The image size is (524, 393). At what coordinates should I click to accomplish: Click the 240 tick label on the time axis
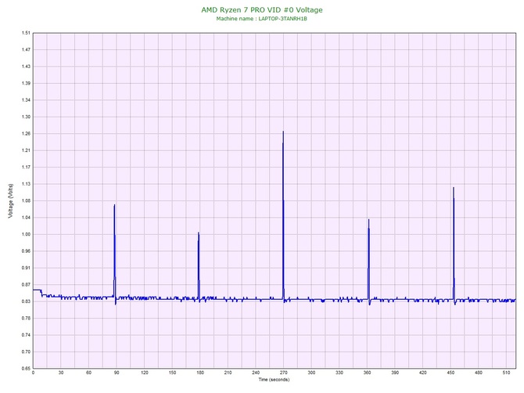click(x=256, y=373)
